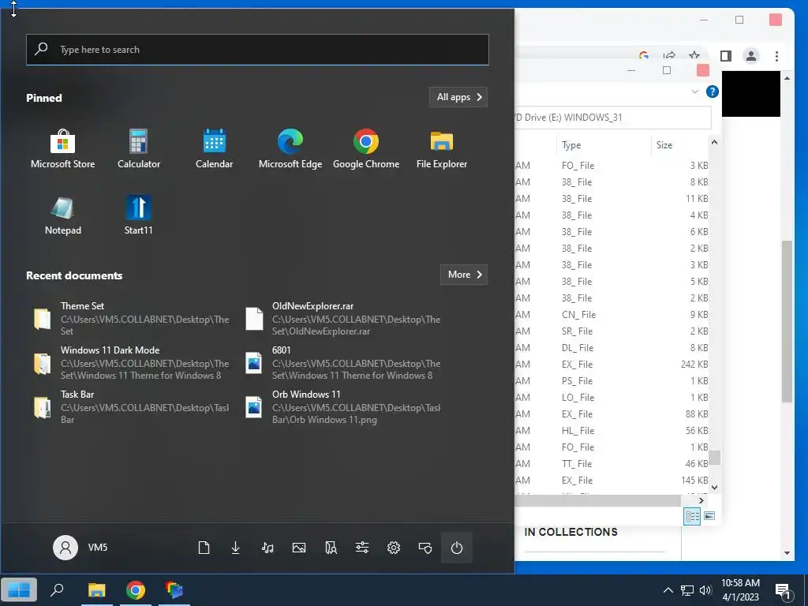Click Explorer file list scroll up arrow
808x606 pixels.
click(714, 142)
